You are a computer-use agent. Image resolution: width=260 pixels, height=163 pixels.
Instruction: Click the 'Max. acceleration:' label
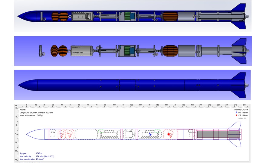(27, 159)
